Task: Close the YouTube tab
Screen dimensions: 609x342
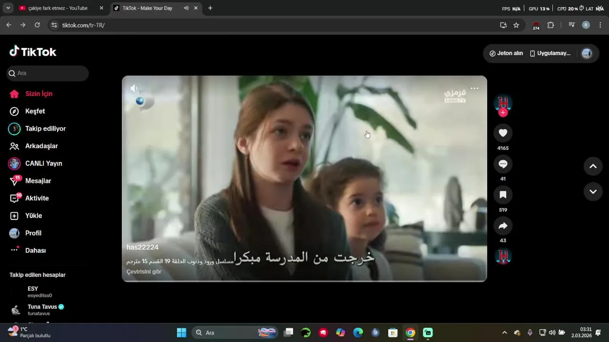Action: [101, 8]
